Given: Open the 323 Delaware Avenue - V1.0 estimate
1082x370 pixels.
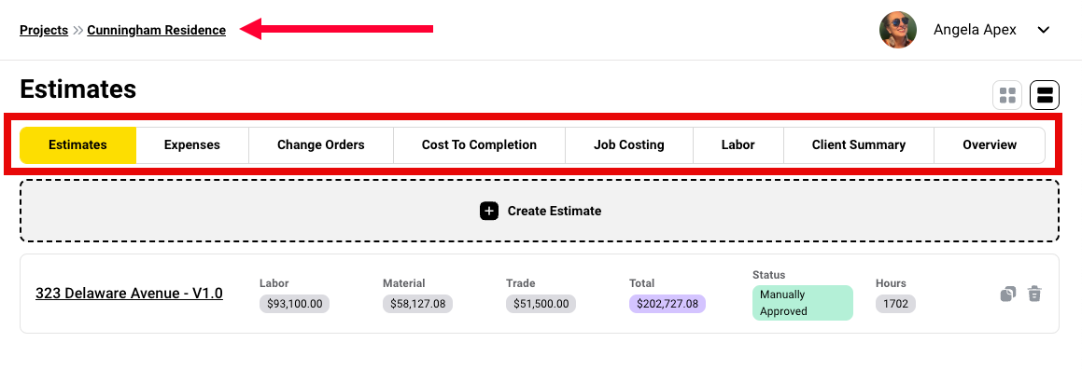Looking at the screenshot, I should pos(129,294).
